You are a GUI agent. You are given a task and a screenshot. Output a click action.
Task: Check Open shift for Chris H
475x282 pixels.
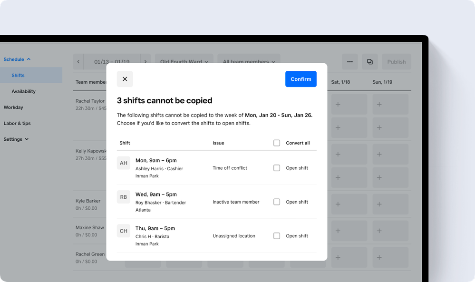tap(277, 236)
